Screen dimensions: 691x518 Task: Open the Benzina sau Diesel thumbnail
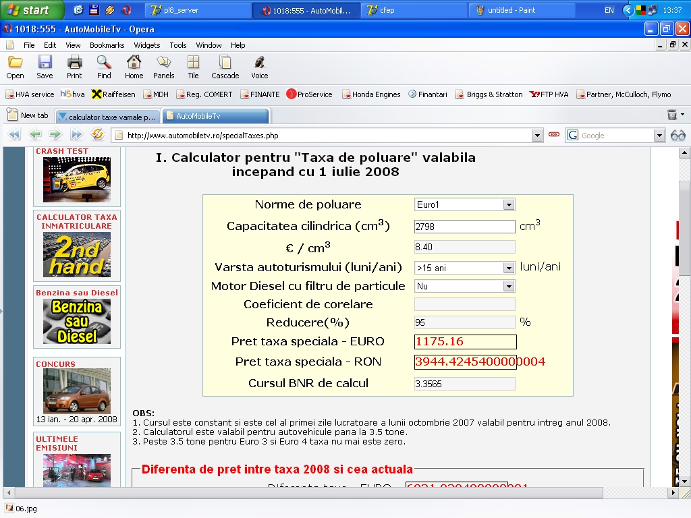pos(77,321)
